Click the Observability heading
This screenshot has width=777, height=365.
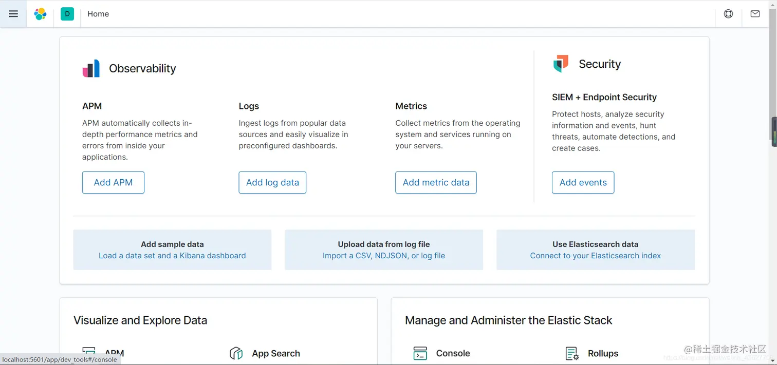(x=142, y=68)
